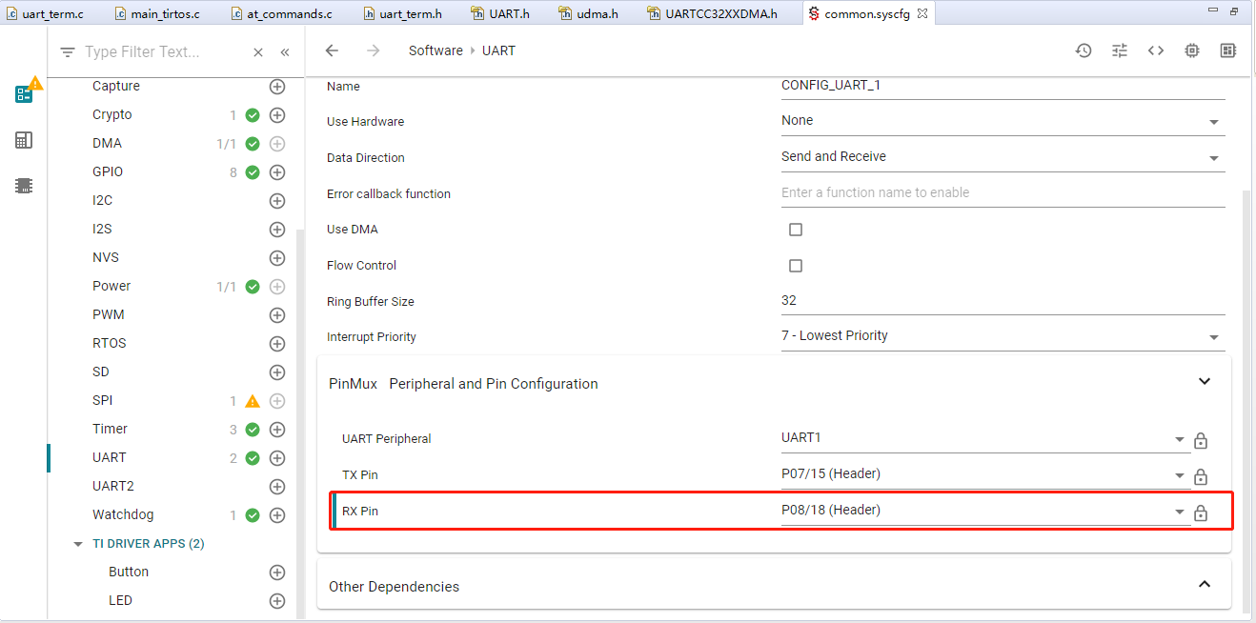Enable the Use DMA checkbox
This screenshot has width=1256, height=623.
pyautogui.click(x=796, y=230)
